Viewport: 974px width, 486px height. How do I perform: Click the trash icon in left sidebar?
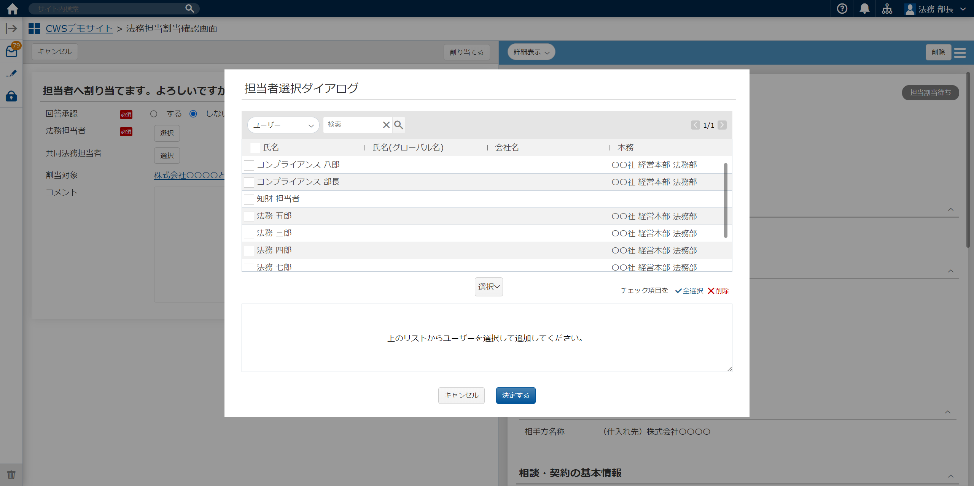(x=11, y=475)
